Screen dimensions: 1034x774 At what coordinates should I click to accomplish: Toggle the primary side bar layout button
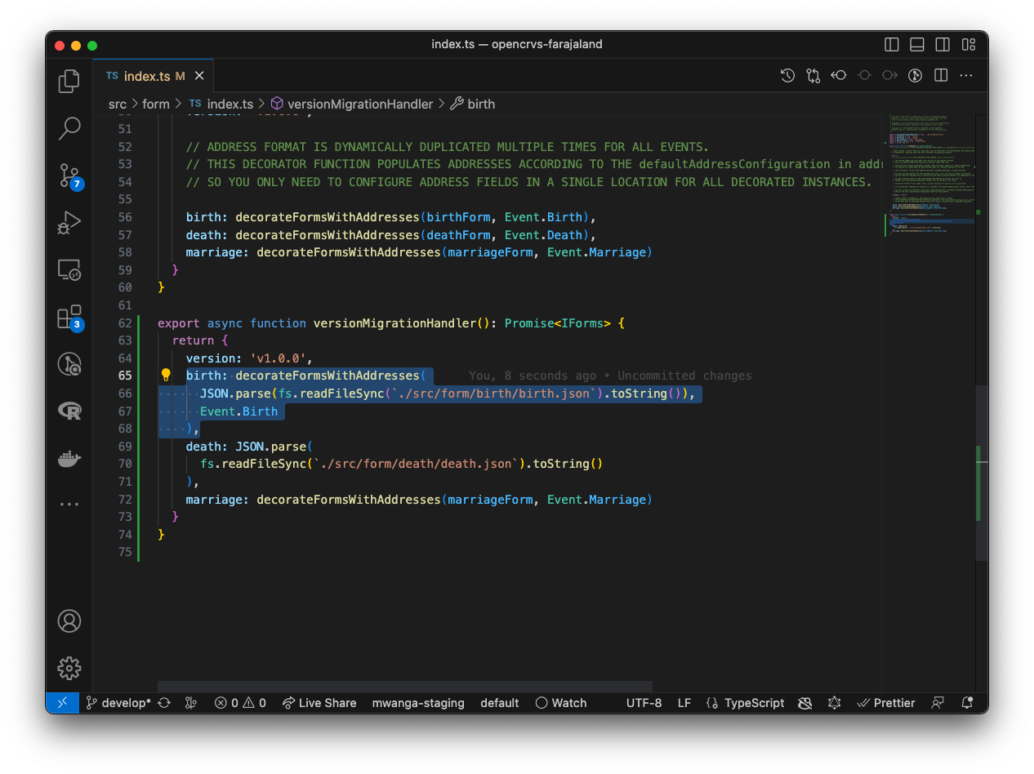pos(892,44)
